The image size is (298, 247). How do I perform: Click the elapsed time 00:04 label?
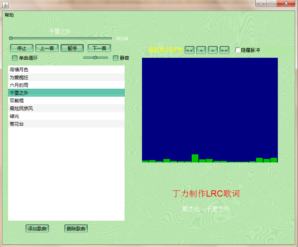pyautogui.click(x=122, y=39)
